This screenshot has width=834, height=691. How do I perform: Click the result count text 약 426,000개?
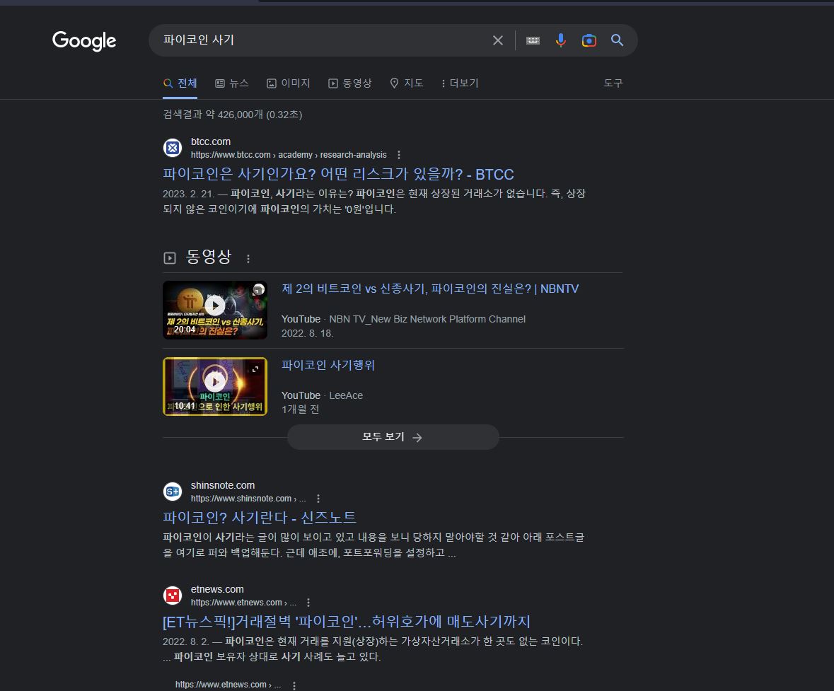(x=234, y=115)
